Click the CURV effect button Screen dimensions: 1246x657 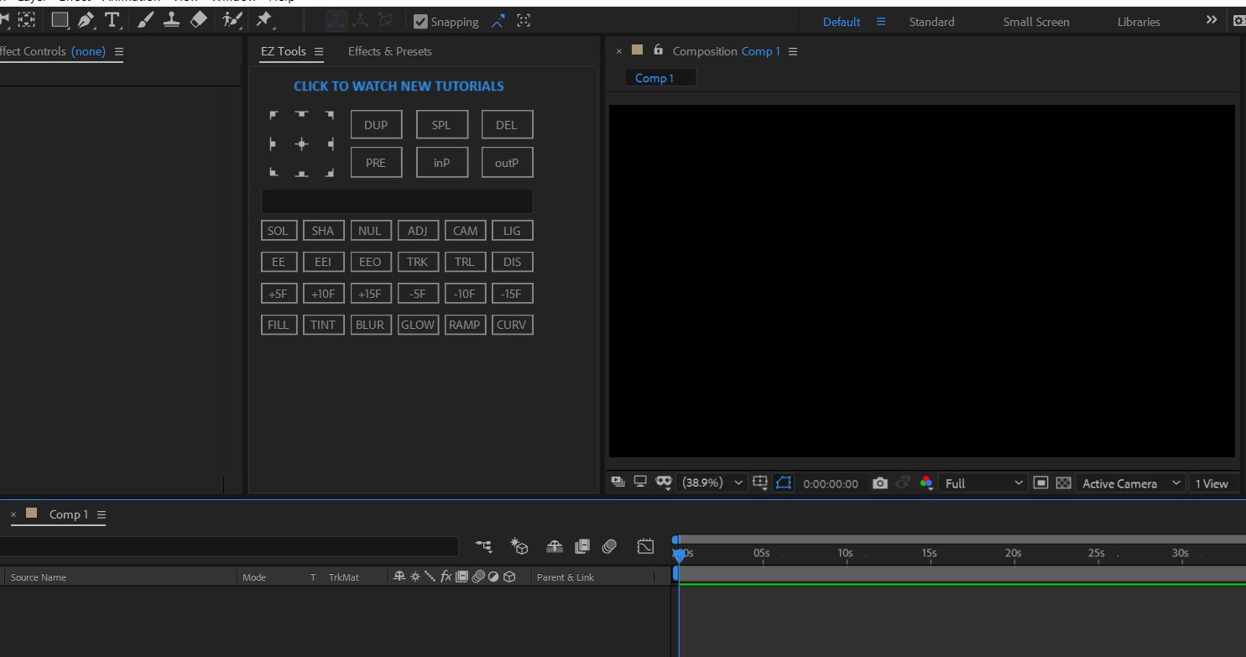(x=512, y=325)
